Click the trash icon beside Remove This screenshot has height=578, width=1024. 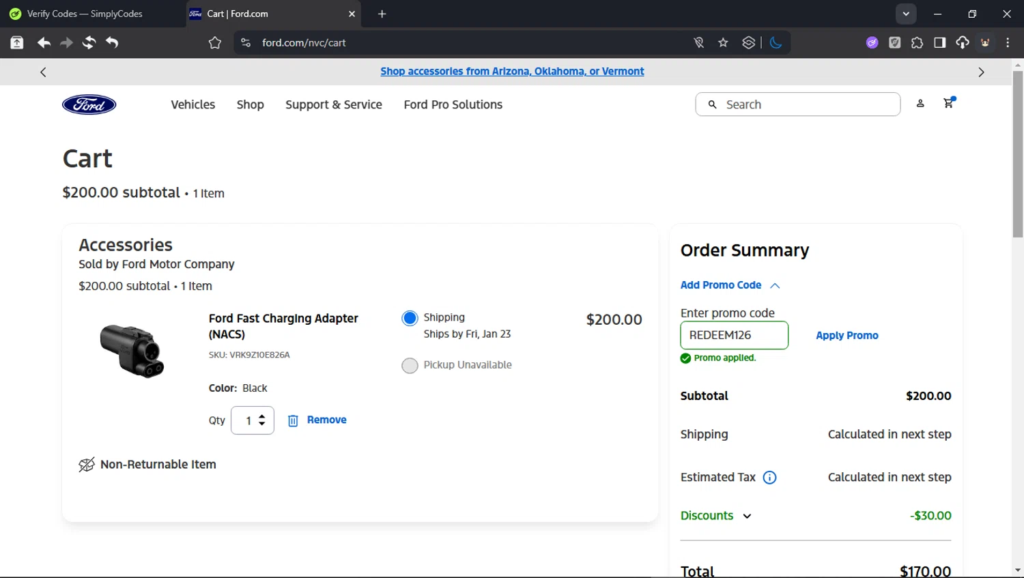pyautogui.click(x=293, y=420)
